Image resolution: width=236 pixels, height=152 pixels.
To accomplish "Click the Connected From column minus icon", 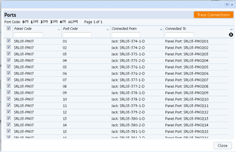I will point(161,29).
